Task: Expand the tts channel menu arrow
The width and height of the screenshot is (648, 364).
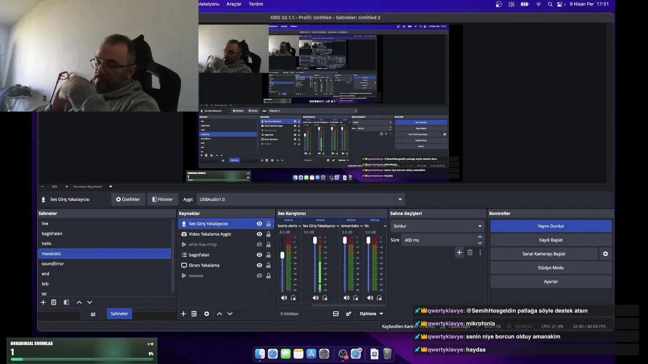Action: 385,226
